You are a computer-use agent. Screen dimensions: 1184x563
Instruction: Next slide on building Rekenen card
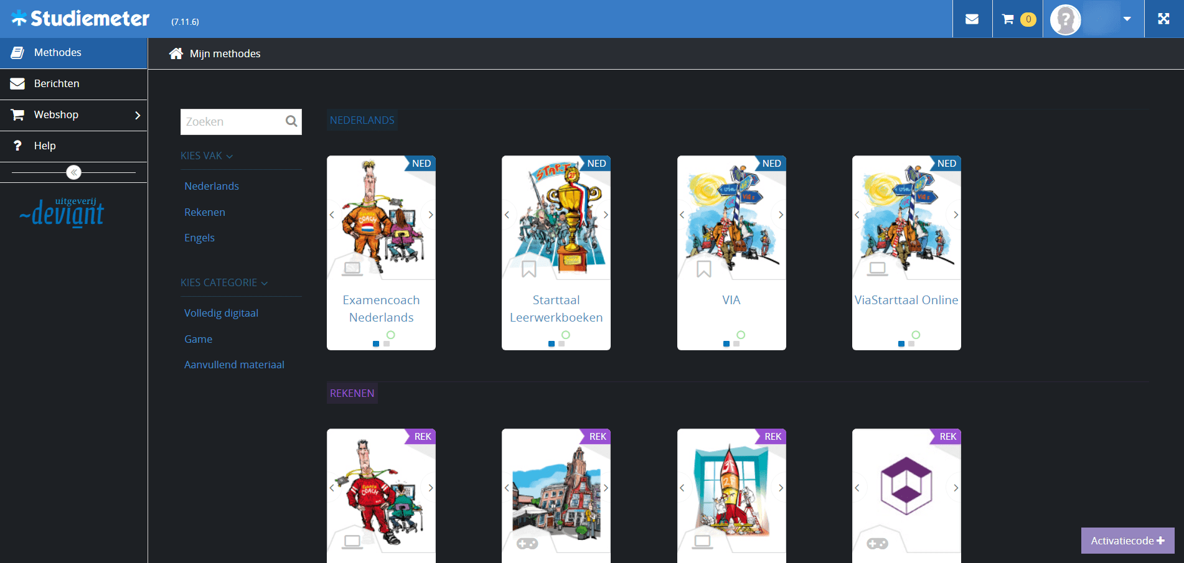pos(605,488)
